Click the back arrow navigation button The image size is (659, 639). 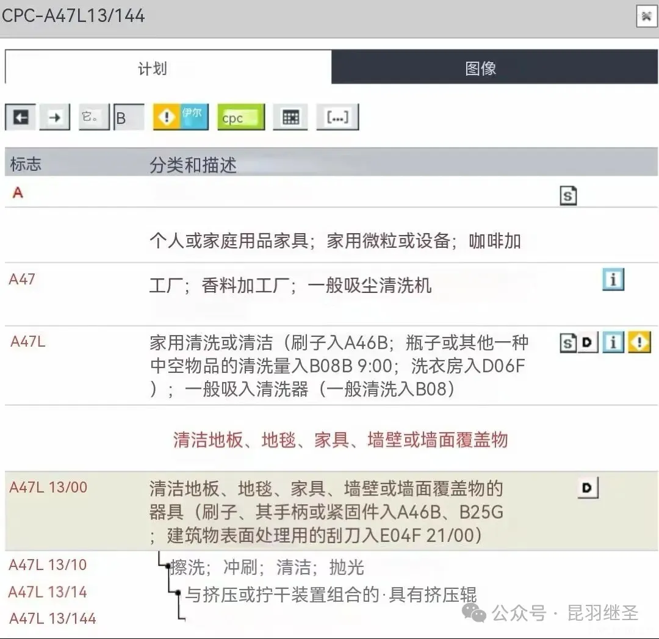tap(21, 117)
